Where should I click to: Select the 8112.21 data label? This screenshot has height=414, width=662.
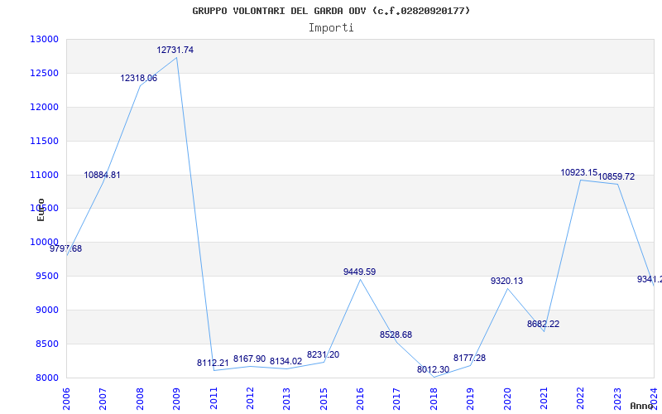(213, 363)
